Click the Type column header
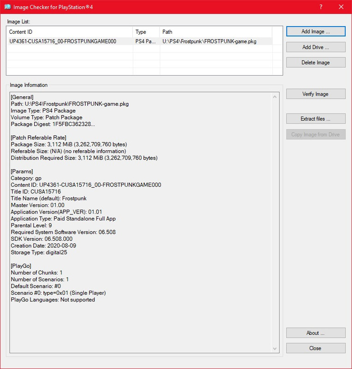The image size is (352, 369). pos(146,32)
